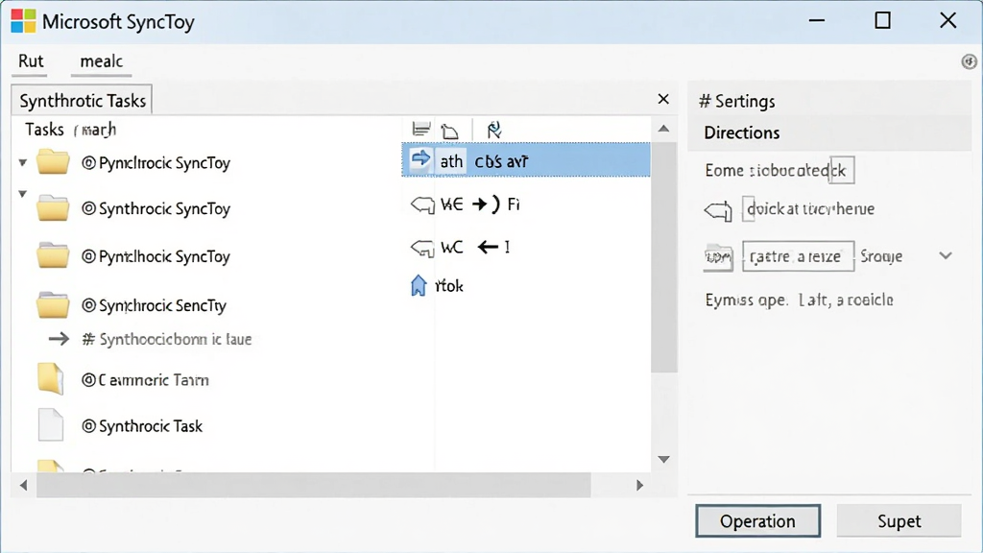The image size is (983, 553).
Task: Toggle the 'doick at tucyrherue' checkbox
Action: click(x=749, y=208)
